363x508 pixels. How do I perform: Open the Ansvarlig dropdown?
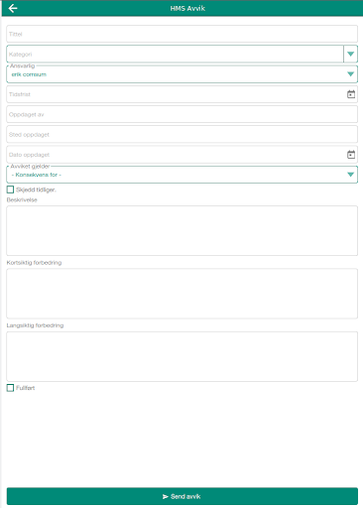[x=181, y=74]
